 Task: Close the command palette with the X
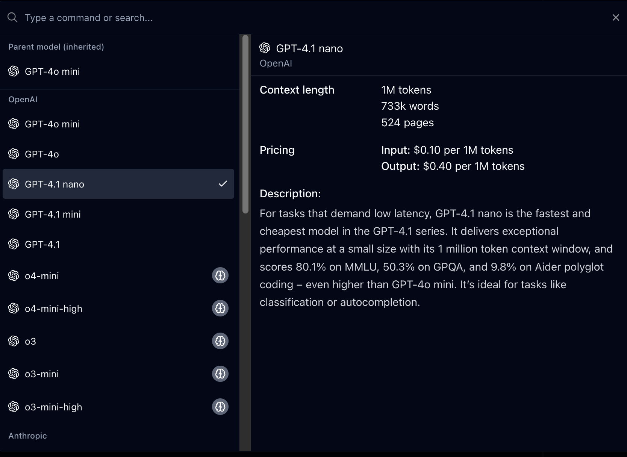(x=616, y=18)
